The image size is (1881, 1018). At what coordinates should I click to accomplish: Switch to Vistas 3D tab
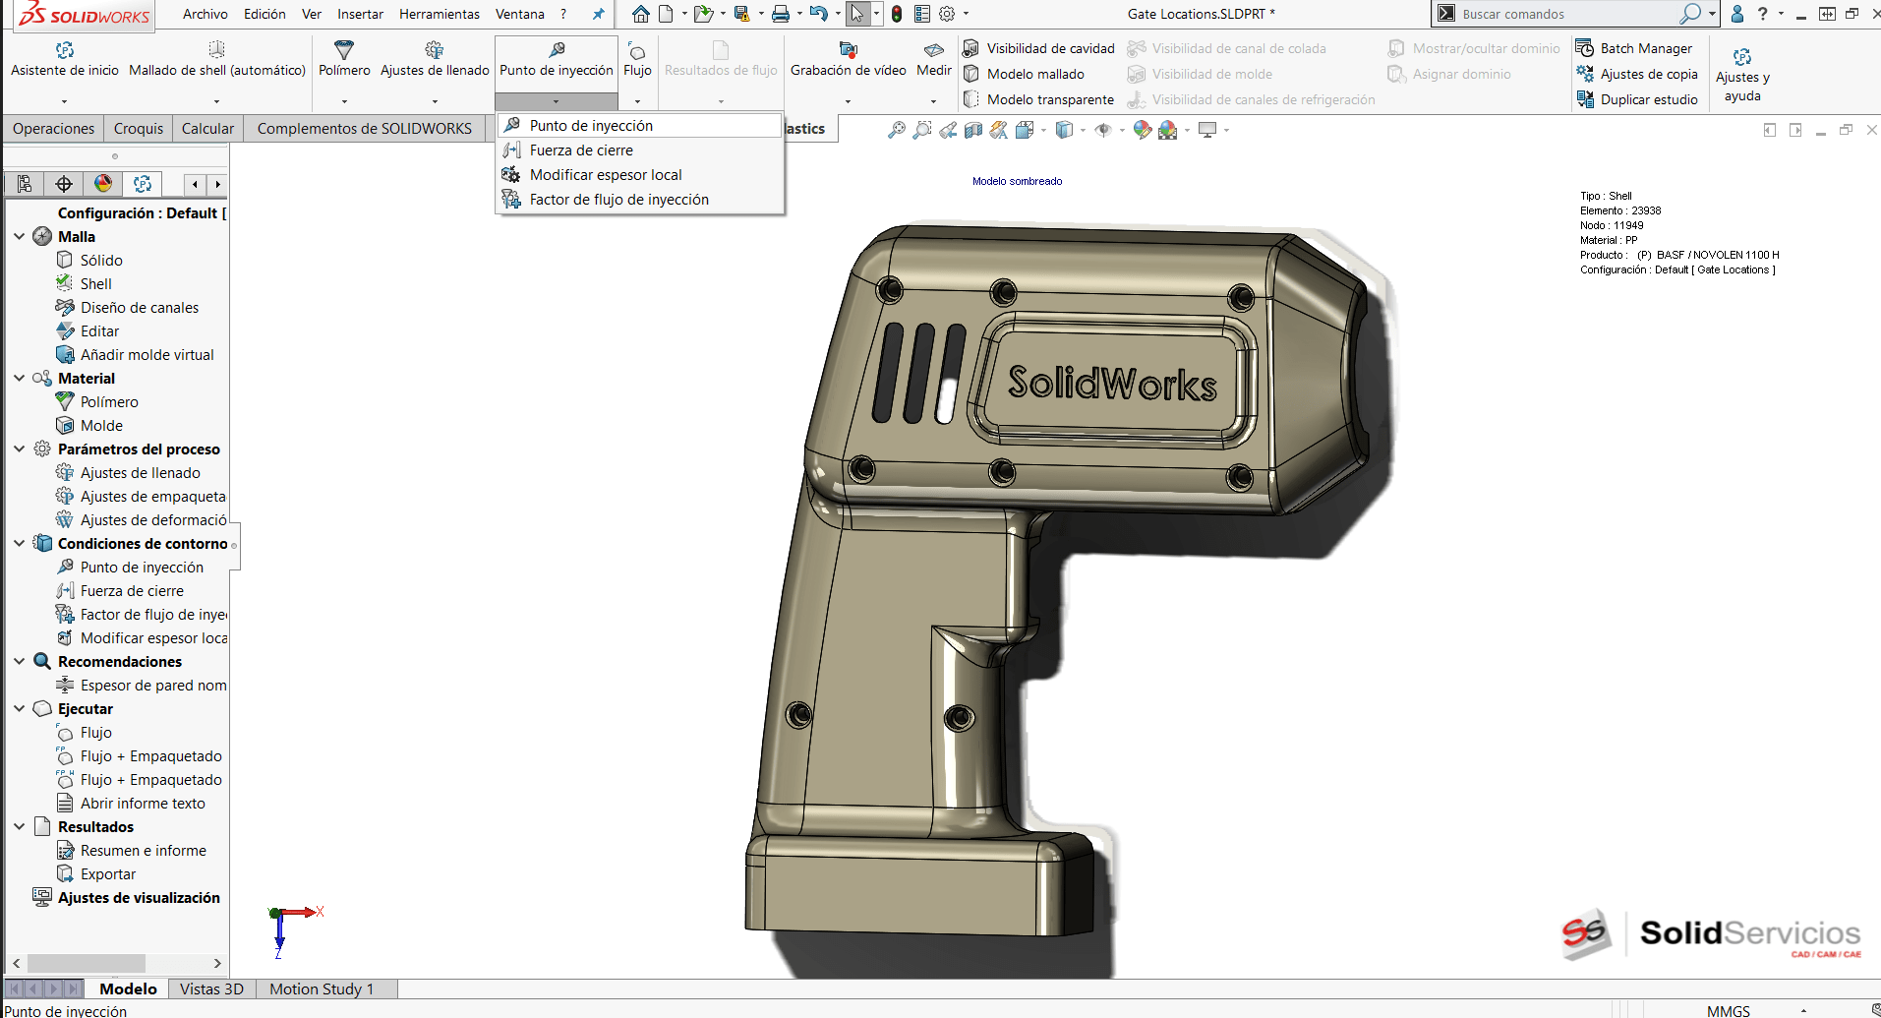(x=211, y=989)
